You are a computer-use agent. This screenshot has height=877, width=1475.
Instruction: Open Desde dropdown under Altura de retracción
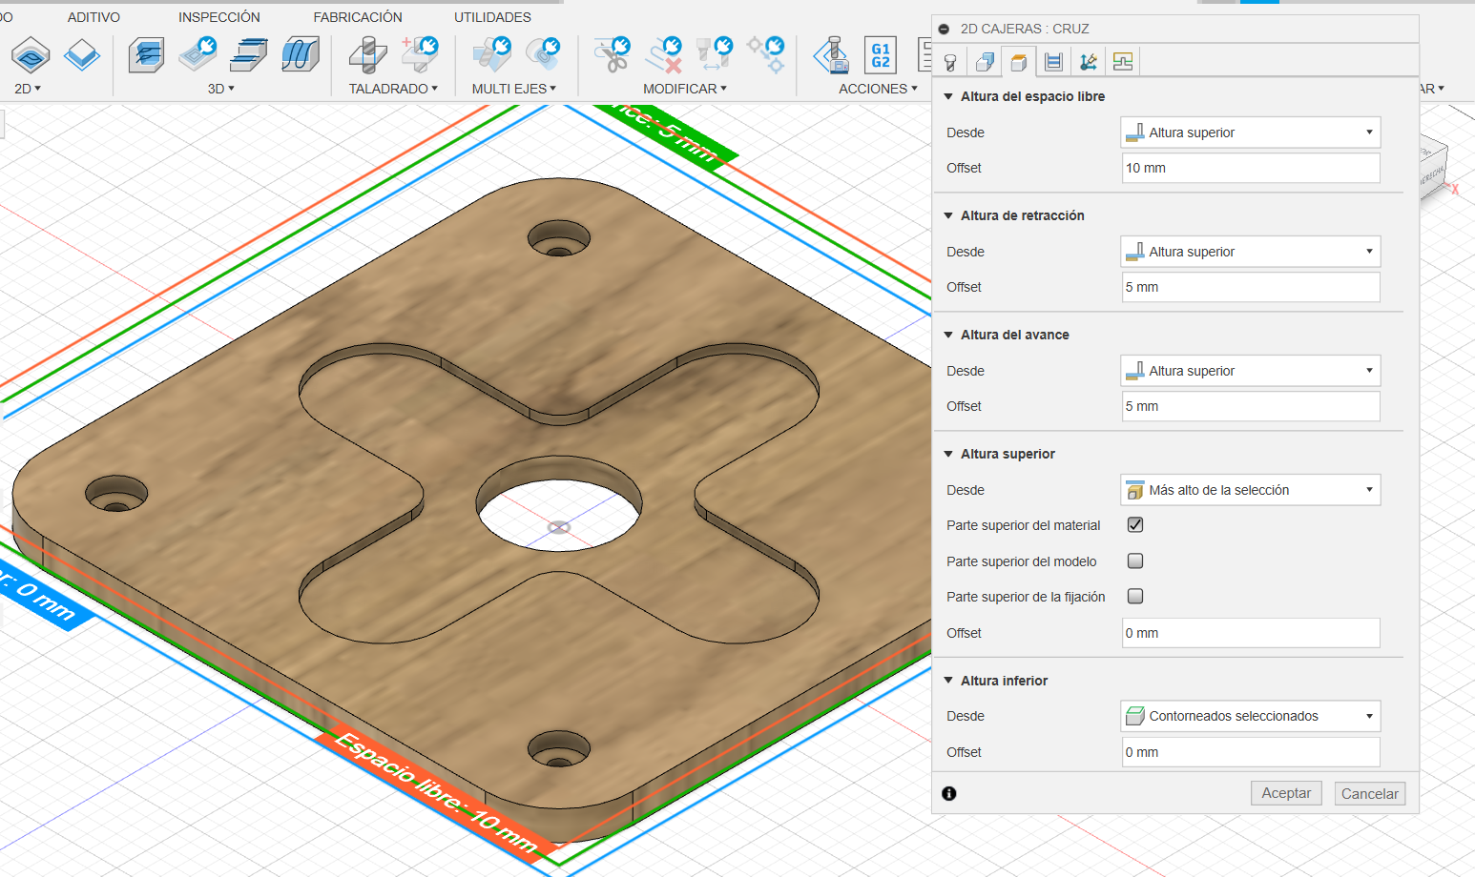pos(1251,252)
